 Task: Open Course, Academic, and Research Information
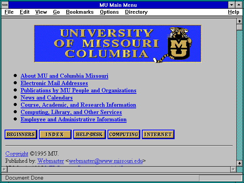[78, 105]
